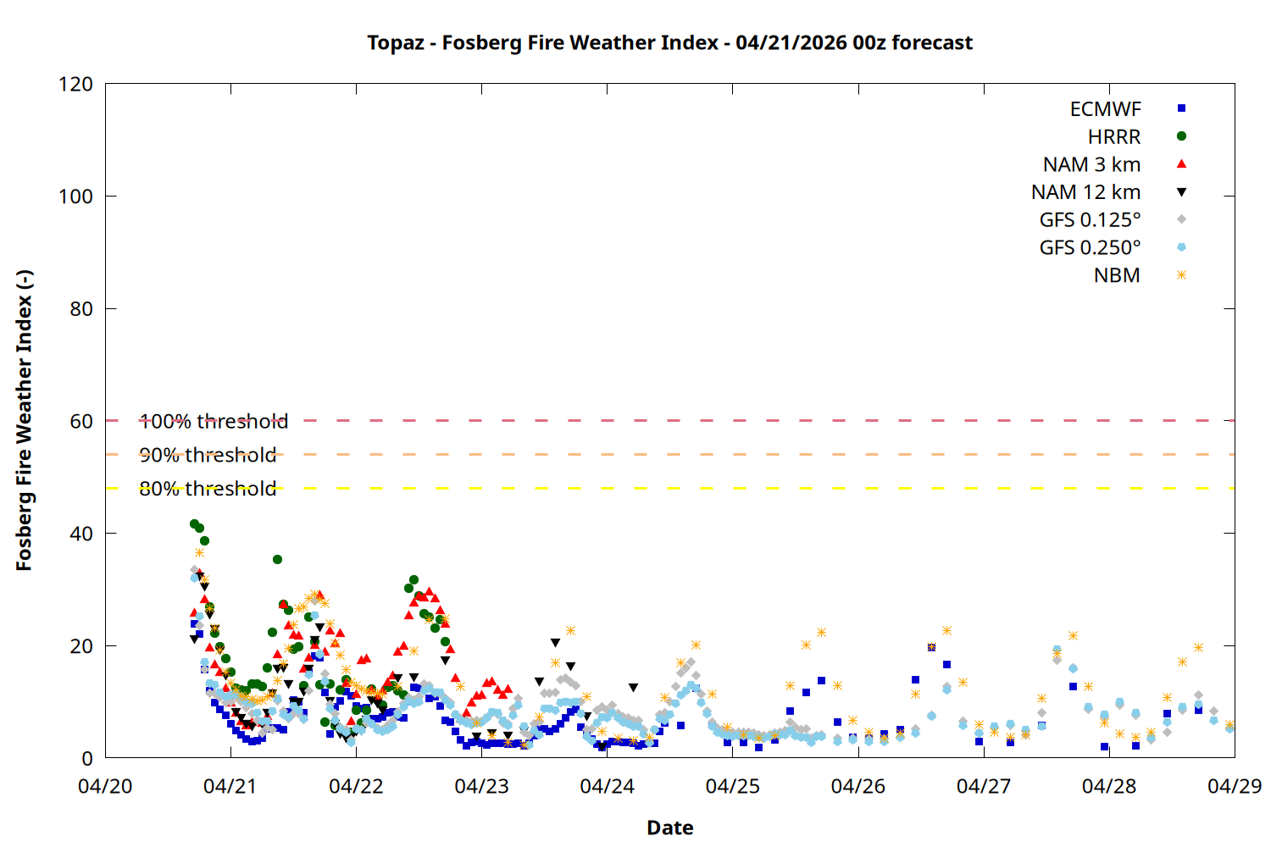Select the 80% threshold label
1271x847 pixels.
208,490
